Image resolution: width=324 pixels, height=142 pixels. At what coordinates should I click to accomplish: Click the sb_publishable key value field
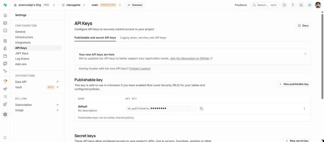[x=161, y=109]
